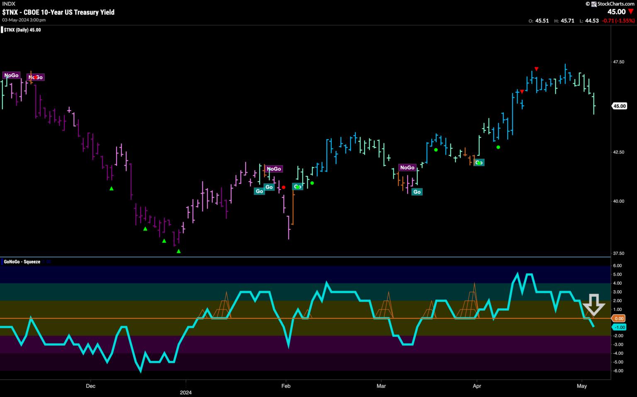Viewport: 637px width, 397px height.
Task: Click the green triangle in early December
Action: tap(111, 189)
